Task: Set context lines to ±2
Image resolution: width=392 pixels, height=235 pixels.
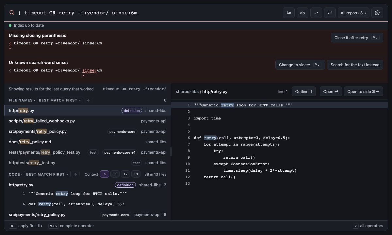Action: (125, 174)
